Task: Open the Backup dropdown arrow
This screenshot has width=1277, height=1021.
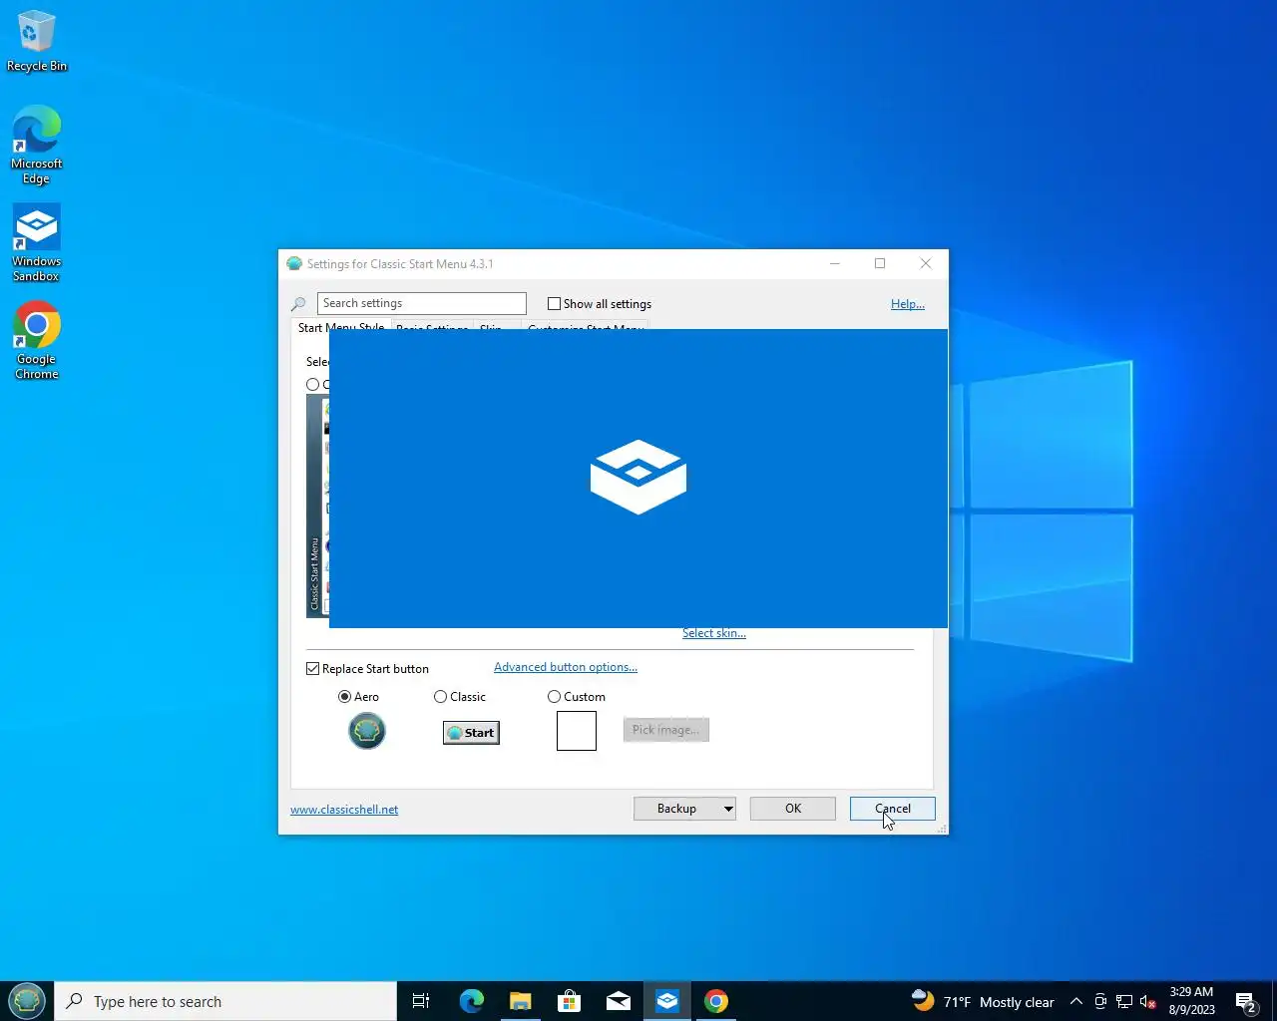Action: click(x=728, y=809)
